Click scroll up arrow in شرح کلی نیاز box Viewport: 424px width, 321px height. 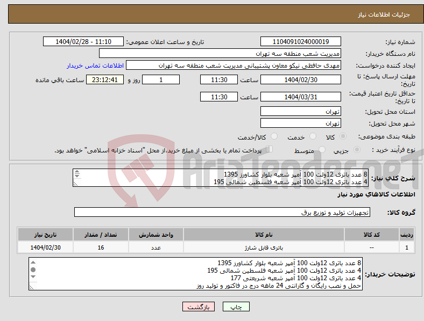77,172
